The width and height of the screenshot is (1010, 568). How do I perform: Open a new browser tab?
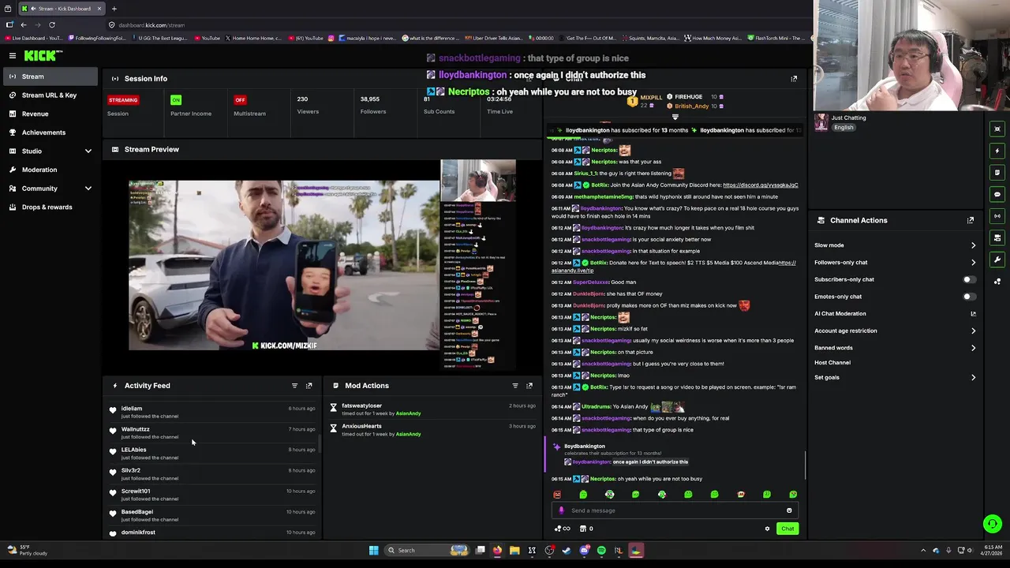pyautogui.click(x=114, y=9)
